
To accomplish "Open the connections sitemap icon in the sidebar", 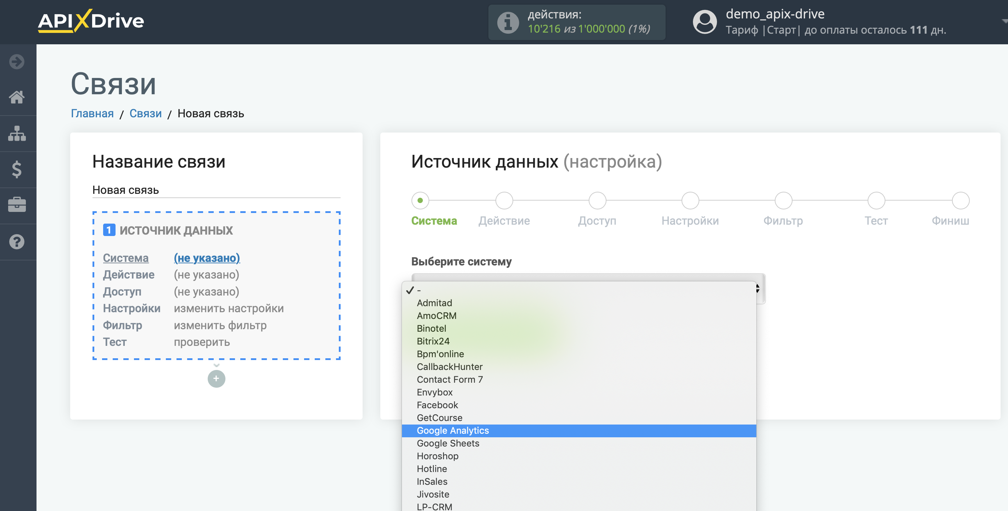I will click(17, 134).
